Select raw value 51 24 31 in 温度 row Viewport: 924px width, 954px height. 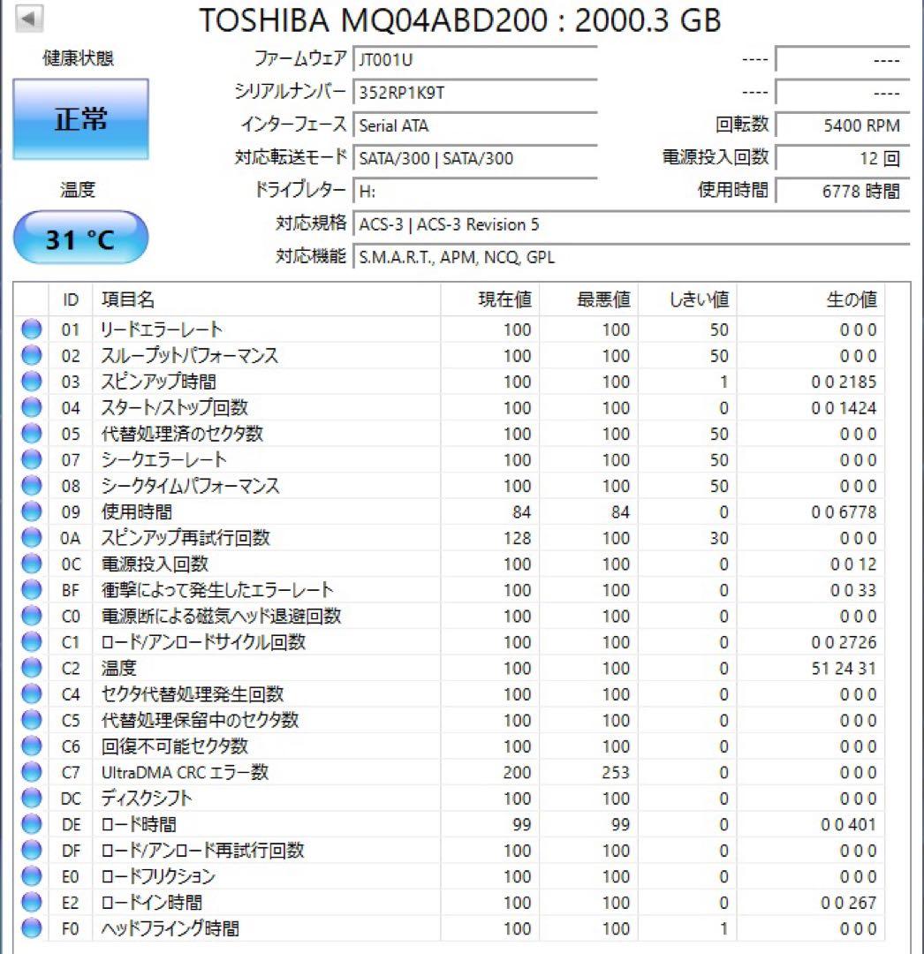pyautogui.click(x=844, y=668)
